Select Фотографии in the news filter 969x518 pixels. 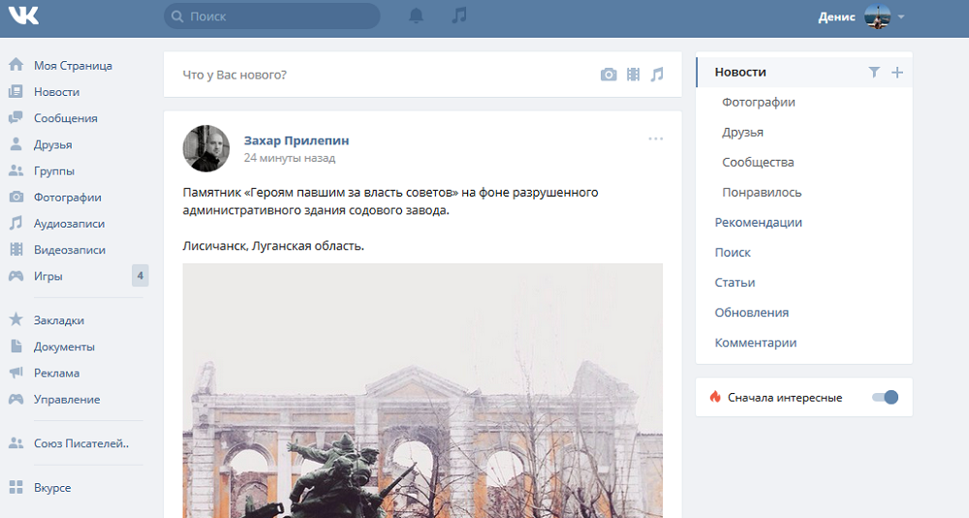tap(759, 102)
